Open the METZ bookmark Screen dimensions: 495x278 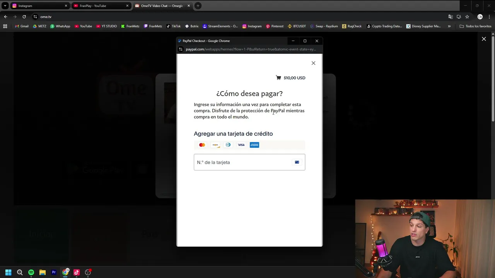[39, 26]
